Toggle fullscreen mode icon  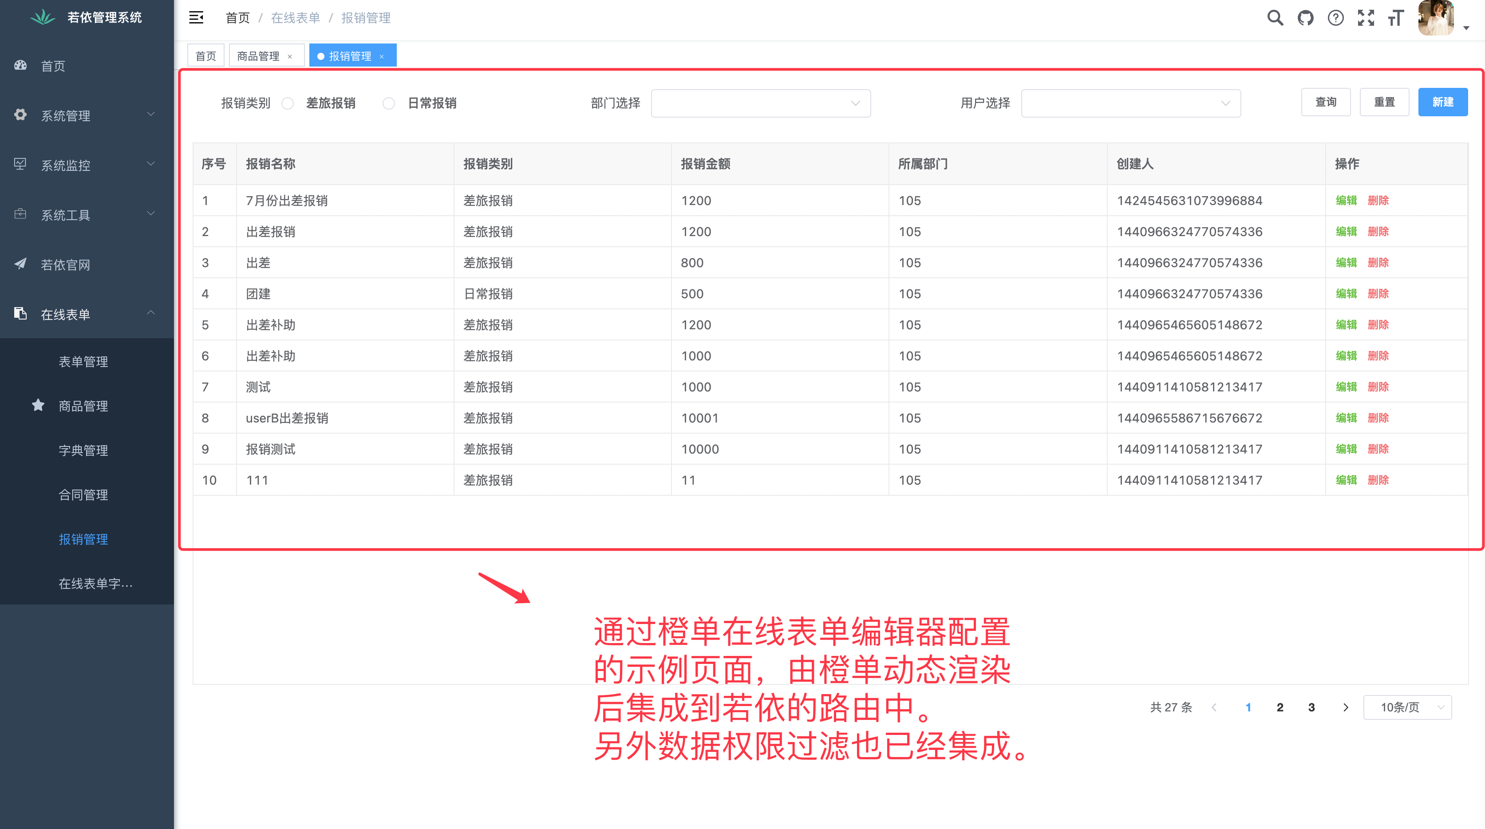tap(1366, 18)
